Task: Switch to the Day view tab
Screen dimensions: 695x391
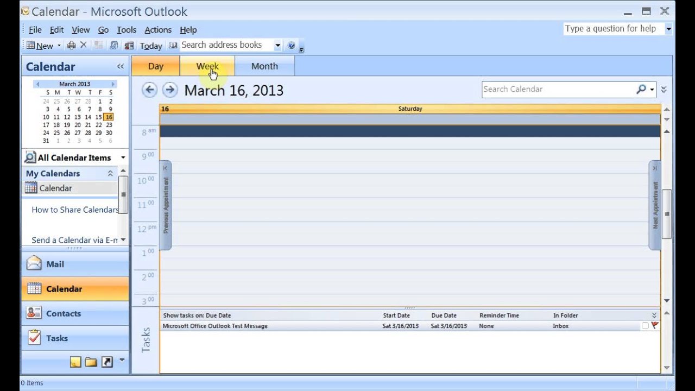Action: pyautogui.click(x=156, y=66)
